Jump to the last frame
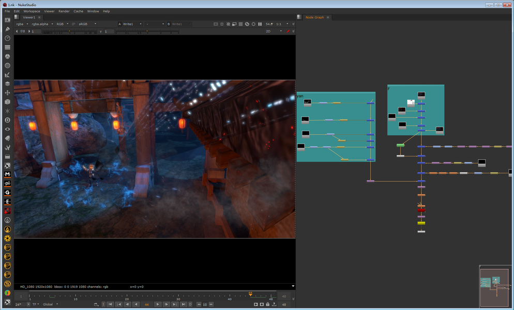The image size is (514, 310). (x=183, y=304)
